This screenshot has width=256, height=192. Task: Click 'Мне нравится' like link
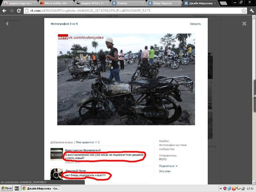pos(85,142)
